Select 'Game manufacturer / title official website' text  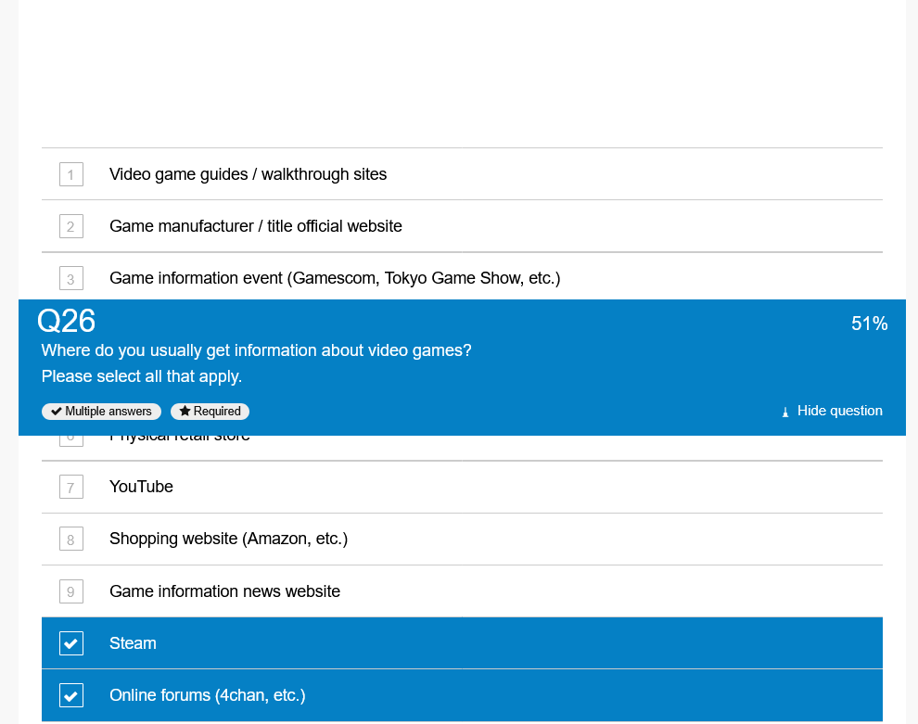point(255,226)
